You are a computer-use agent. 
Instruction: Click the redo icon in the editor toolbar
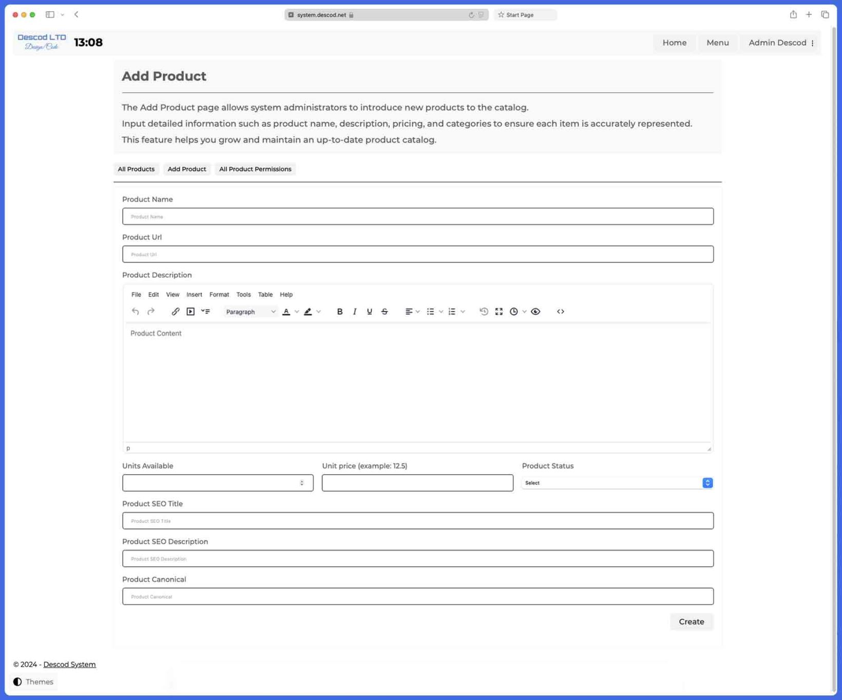pyautogui.click(x=151, y=312)
